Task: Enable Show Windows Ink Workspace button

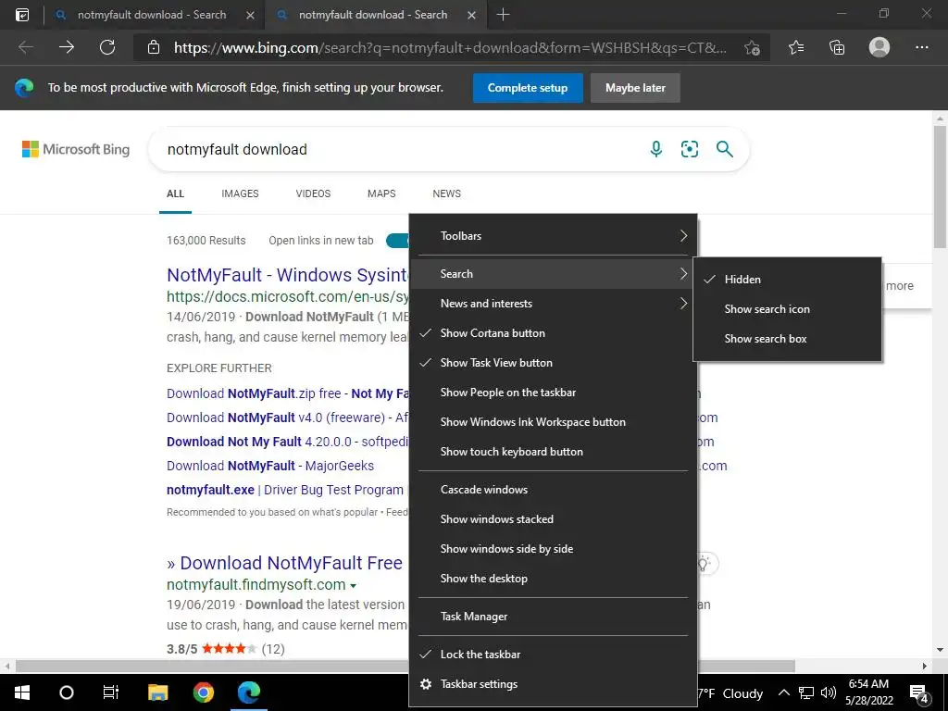Action: [x=554, y=422]
